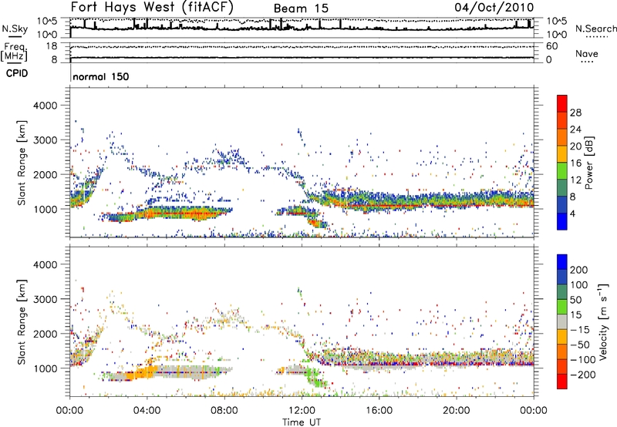The width and height of the screenshot is (617, 427).
Task: Select the "Beam 15" label
Action: pos(301,8)
